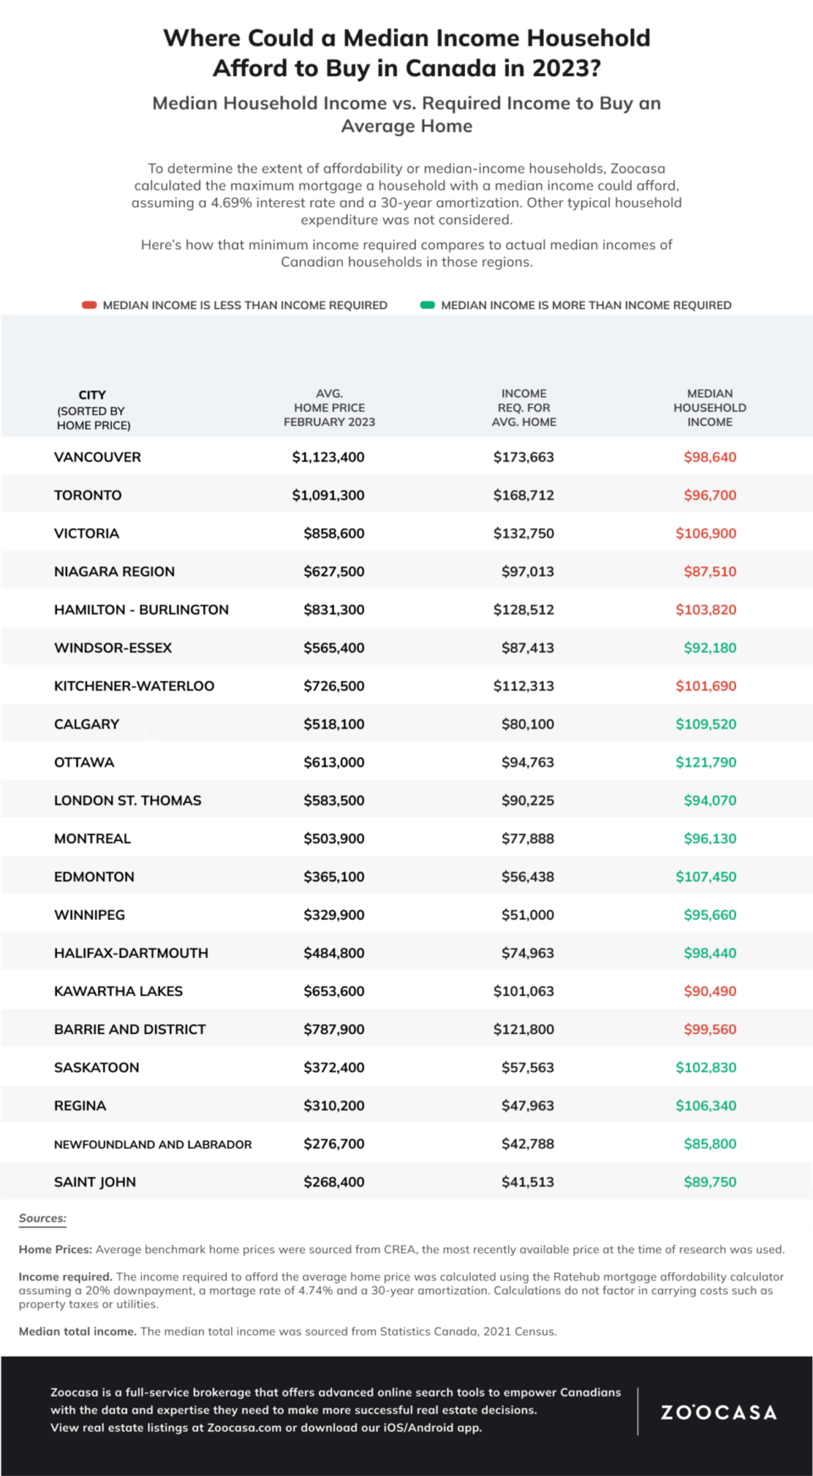Click the 'Home Prices:' source note label
Screen dimensions: 813x1476
click(x=56, y=1249)
